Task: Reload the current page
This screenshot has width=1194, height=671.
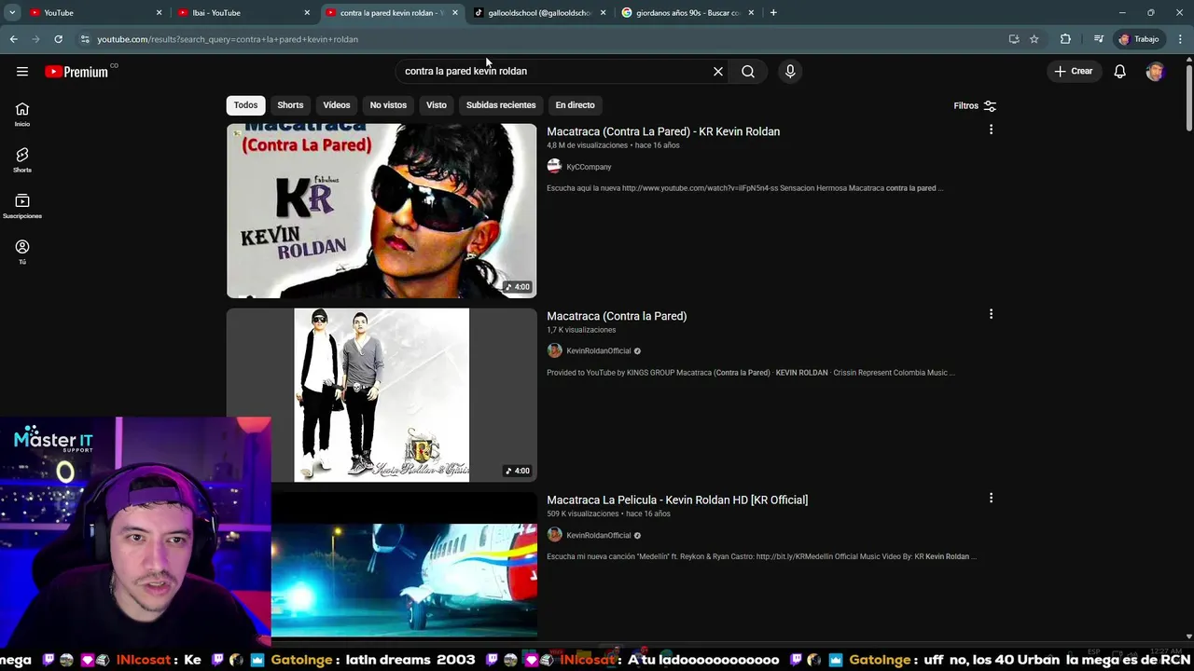Action: (x=58, y=39)
